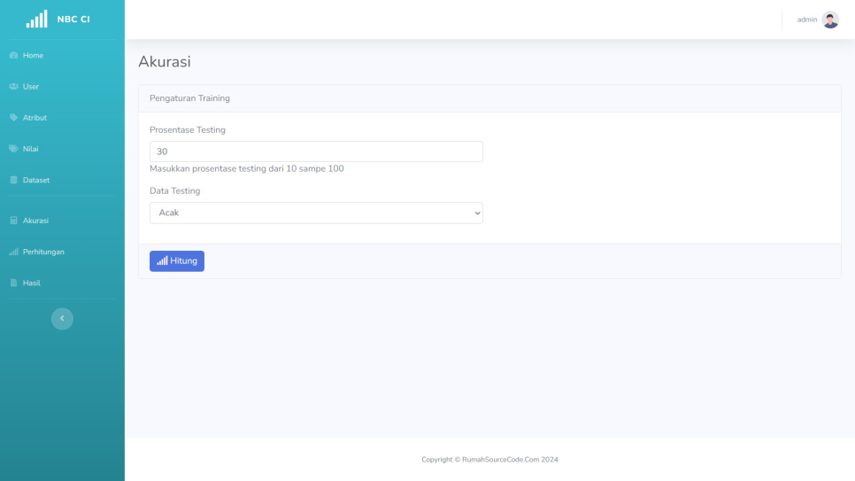
Task: Open the Dataset menu label
Action: (36, 180)
